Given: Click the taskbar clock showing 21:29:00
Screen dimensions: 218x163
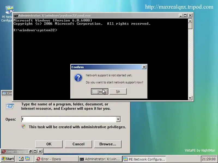Looking at the screenshot, I should [x=208, y=159].
